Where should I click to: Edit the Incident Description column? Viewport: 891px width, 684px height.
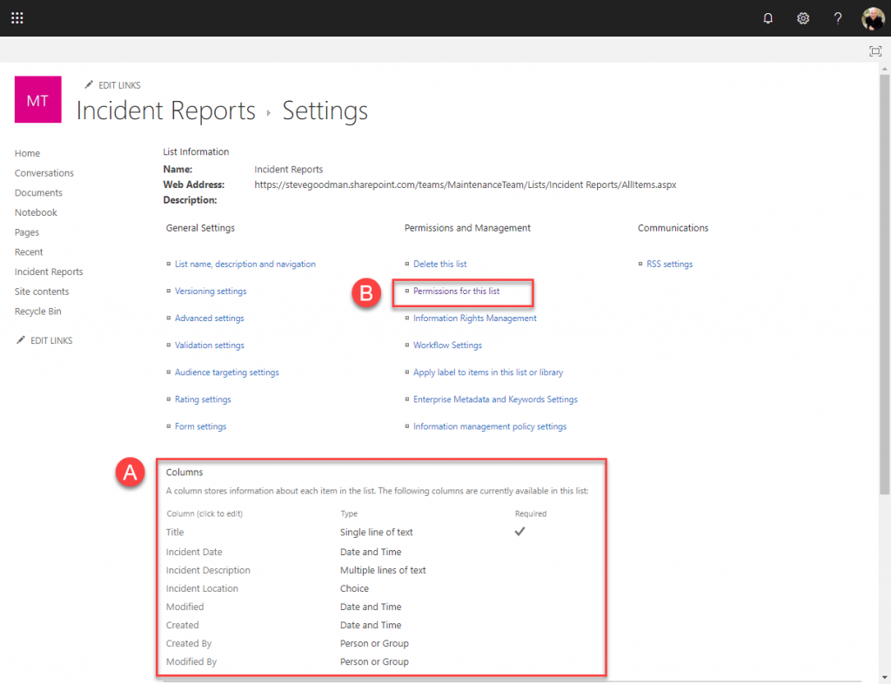click(208, 570)
